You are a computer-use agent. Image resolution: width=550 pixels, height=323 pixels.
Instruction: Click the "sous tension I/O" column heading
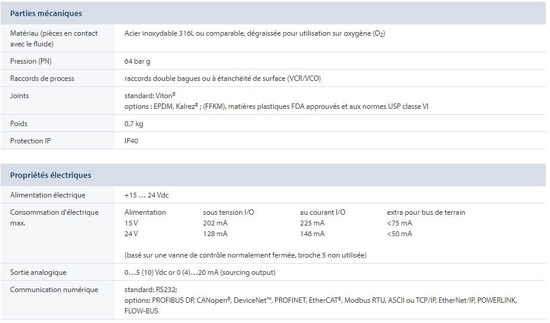228,212
